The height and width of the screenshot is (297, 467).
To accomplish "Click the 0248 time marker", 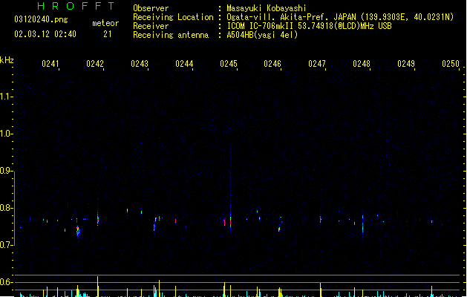I will (x=362, y=64).
